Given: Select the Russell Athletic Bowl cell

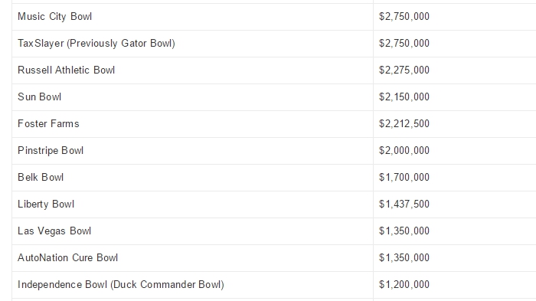Looking at the screenshot, I should (192, 70).
